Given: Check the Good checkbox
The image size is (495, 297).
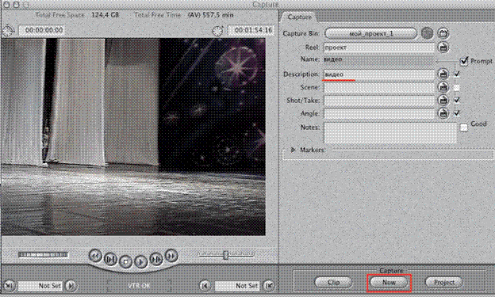Looking at the screenshot, I should 464,128.
